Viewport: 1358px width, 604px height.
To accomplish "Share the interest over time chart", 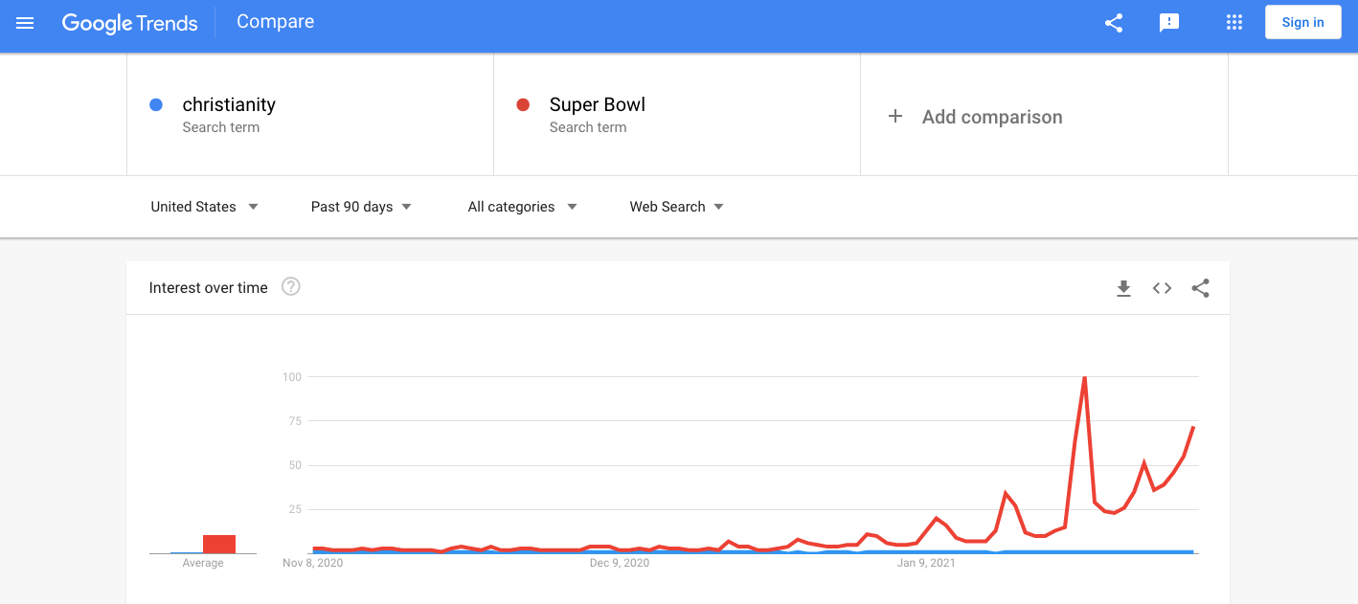I will (1201, 288).
